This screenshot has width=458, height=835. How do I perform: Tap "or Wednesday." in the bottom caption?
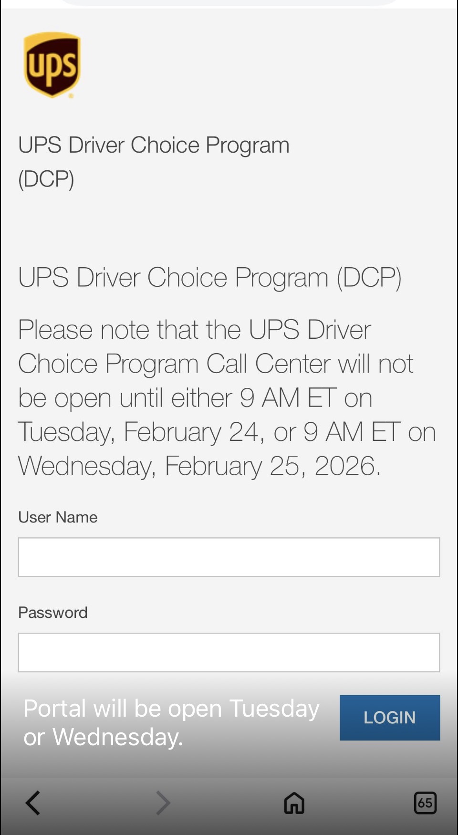(103, 737)
